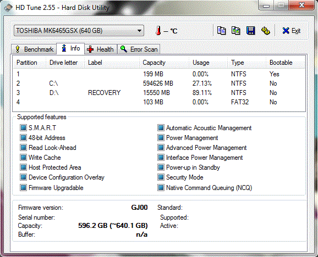Viewport: 318px width, 257px height.
Task: Toggle the Host Protected Area checkbox
Action: click(x=23, y=167)
